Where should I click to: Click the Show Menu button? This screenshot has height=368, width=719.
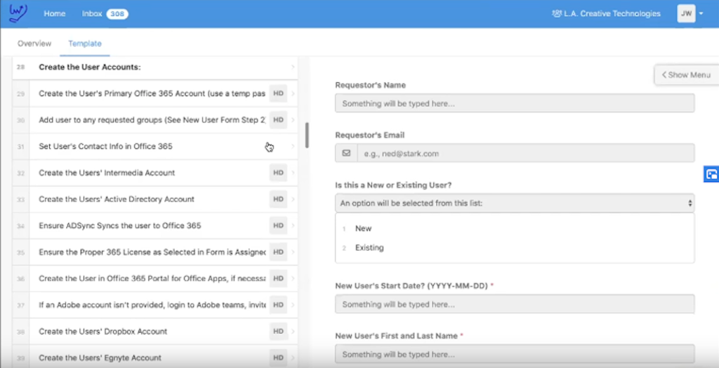(686, 74)
